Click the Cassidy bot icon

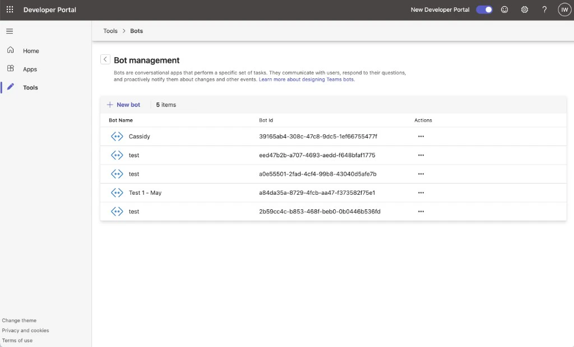click(117, 137)
